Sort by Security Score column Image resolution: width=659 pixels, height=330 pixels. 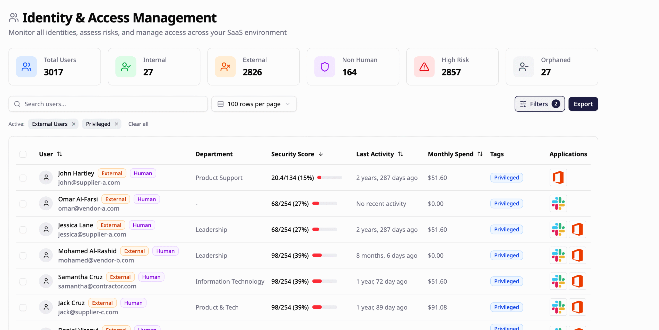tap(297, 154)
